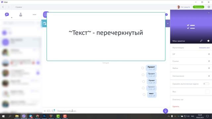This screenshot has height=119, width=212.
Task: Click the star icon on Мои заметки
Action: pos(208,41)
